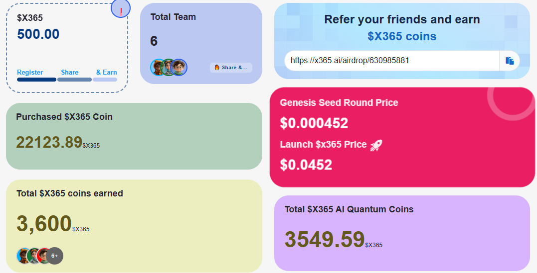This screenshot has width=537, height=273.
Task: Copy the referral link with clipboard icon
Action: click(x=510, y=61)
